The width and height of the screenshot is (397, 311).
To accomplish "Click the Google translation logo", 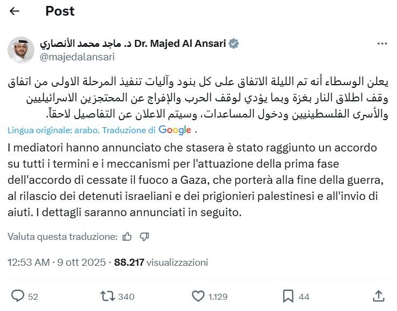I will coord(175,130).
